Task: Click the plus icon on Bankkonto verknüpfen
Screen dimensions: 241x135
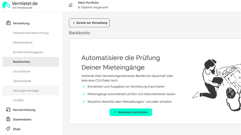Action: (x=115, y=112)
